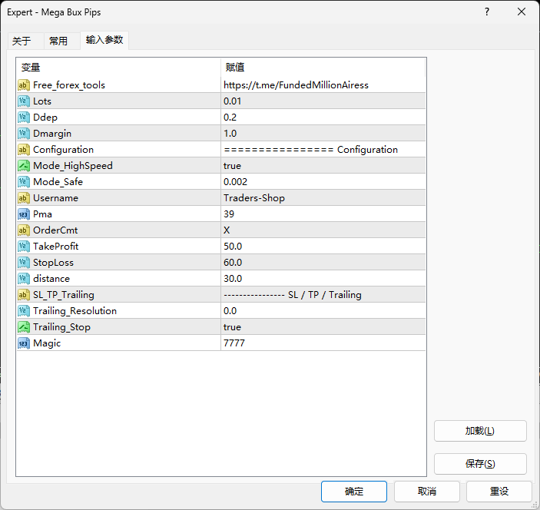
Task: Click the double-type icon next to Lots
Action: click(x=24, y=101)
